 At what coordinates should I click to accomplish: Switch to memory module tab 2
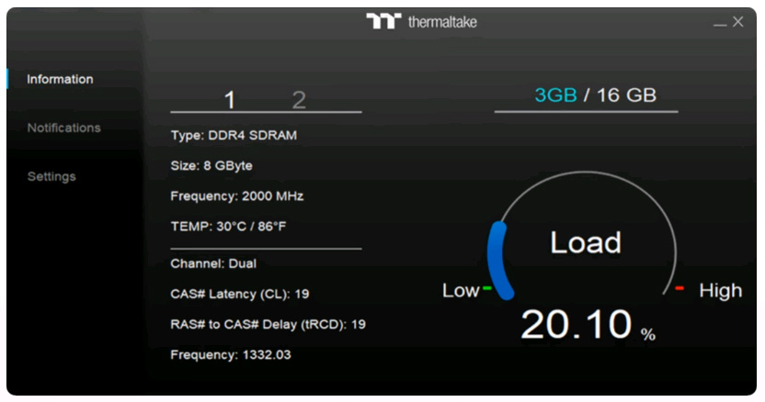coord(299,100)
